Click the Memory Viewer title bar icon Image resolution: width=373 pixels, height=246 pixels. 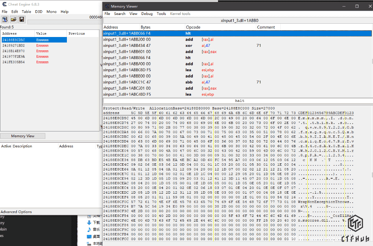(107, 6)
